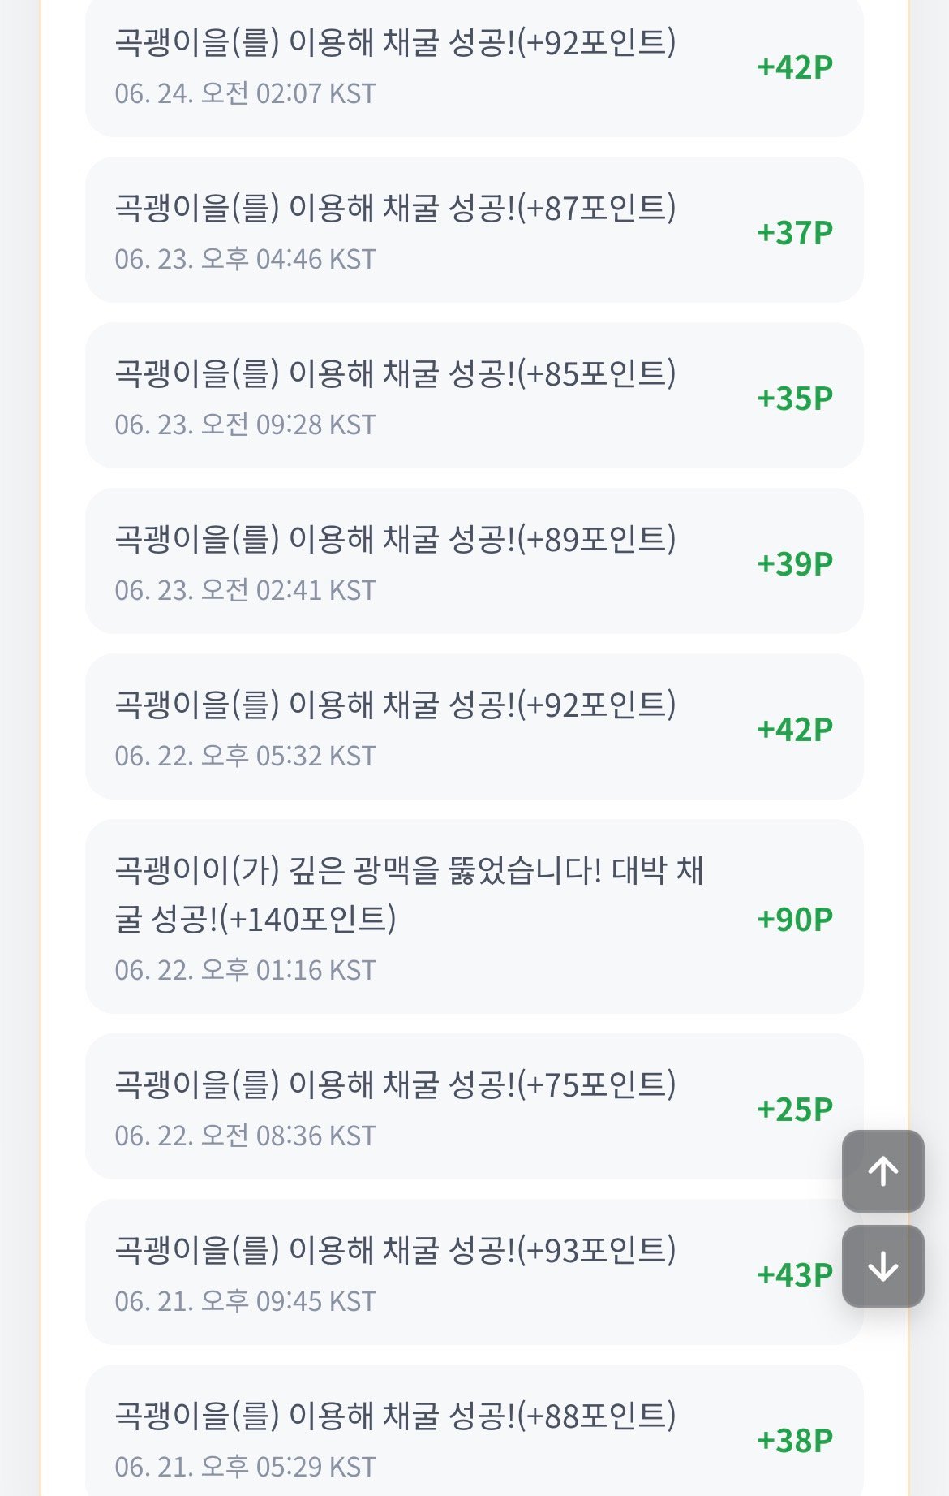Select the +25P mining record
Image resolution: width=949 pixels, height=1496 pixels.
474,1106
